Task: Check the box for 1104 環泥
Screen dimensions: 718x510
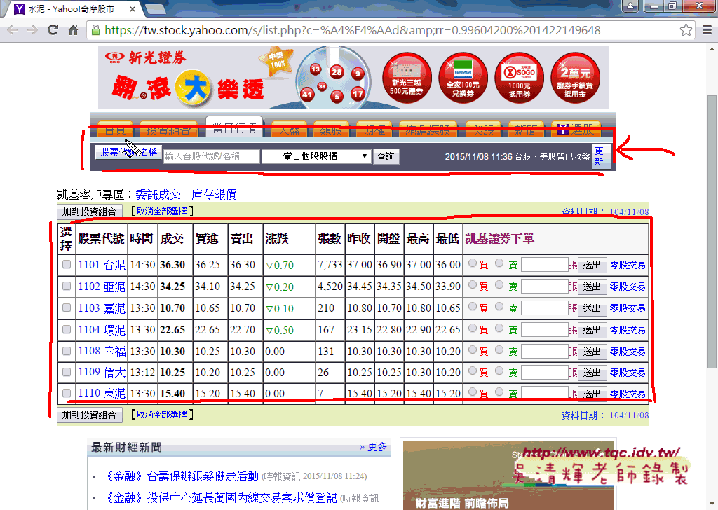Action: coord(67,329)
